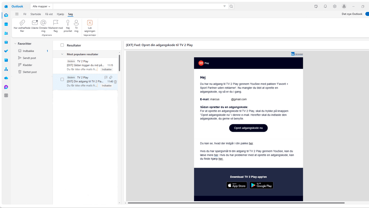This screenshot has width=369, height=208.
Task: Open the browser link above email
Action: pyautogui.click(x=297, y=54)
